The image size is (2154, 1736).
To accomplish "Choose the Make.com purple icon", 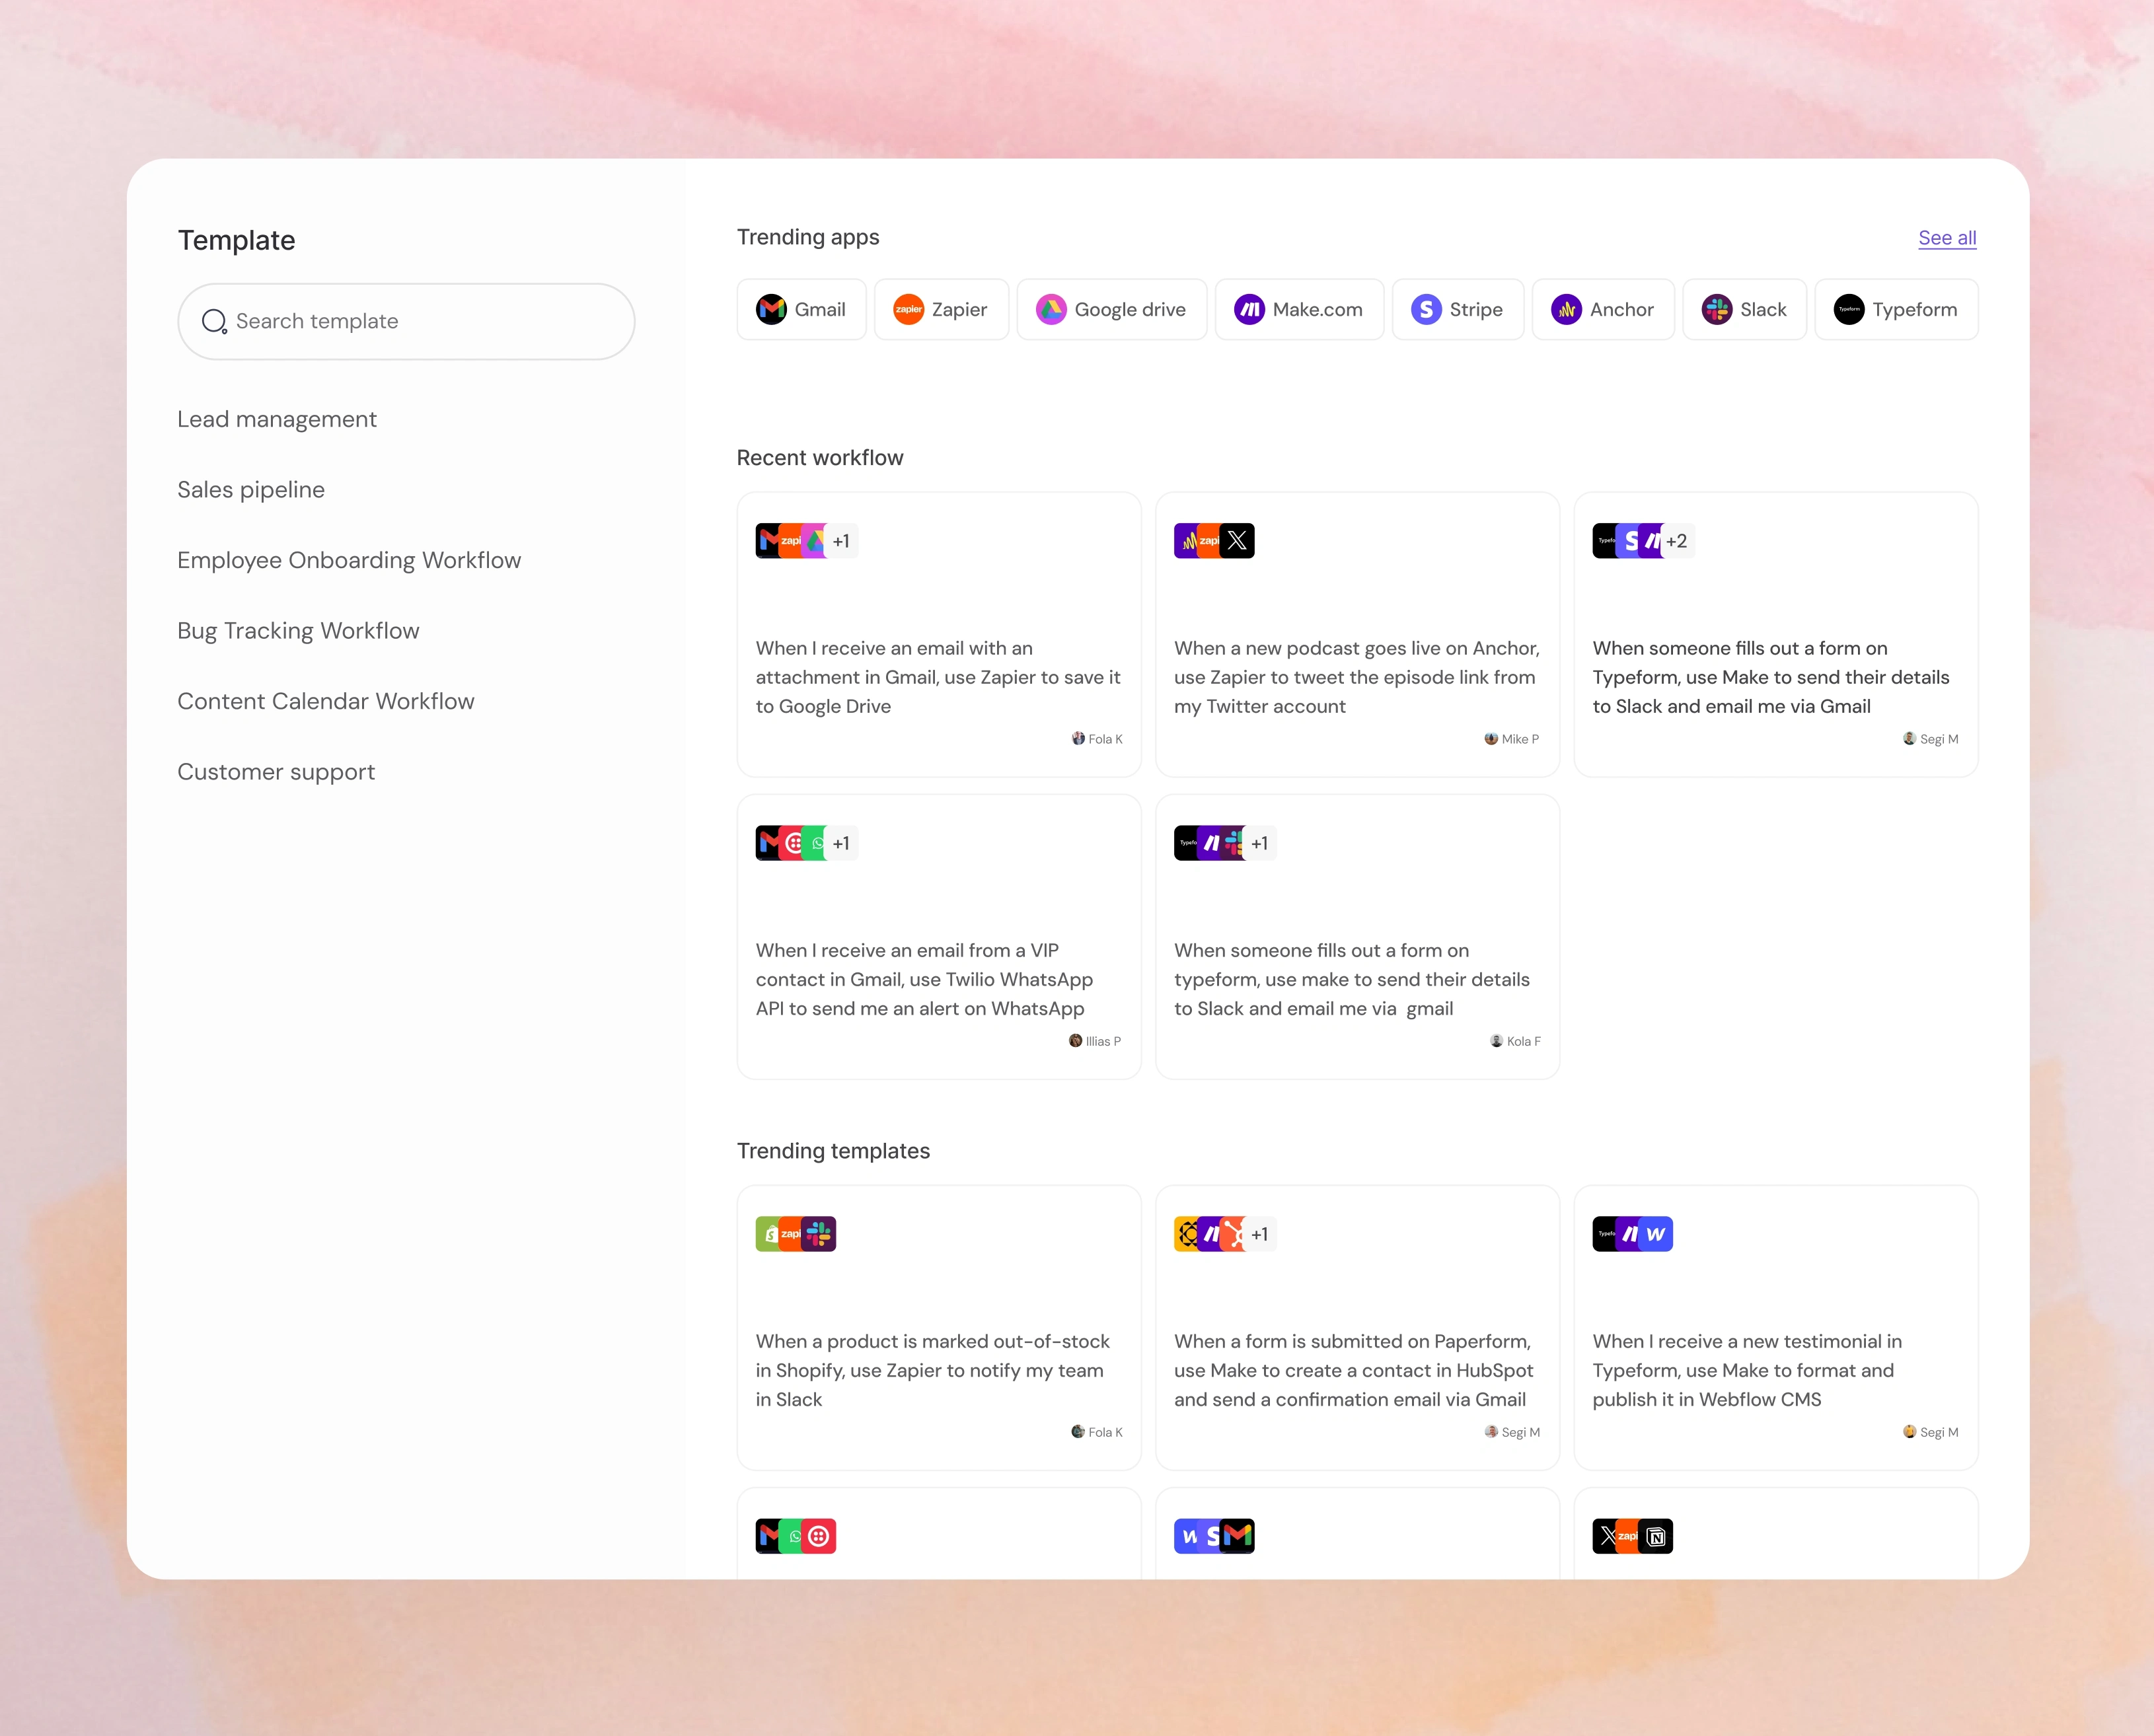I will pos(1249,310).
